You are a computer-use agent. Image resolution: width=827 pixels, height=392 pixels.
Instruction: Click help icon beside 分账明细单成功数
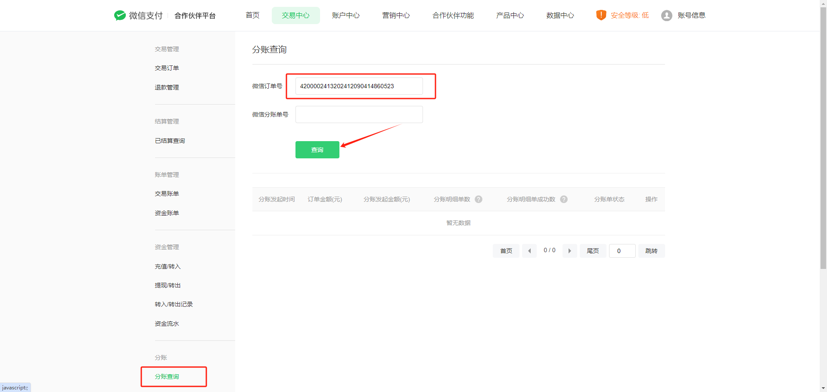point(564,199)
